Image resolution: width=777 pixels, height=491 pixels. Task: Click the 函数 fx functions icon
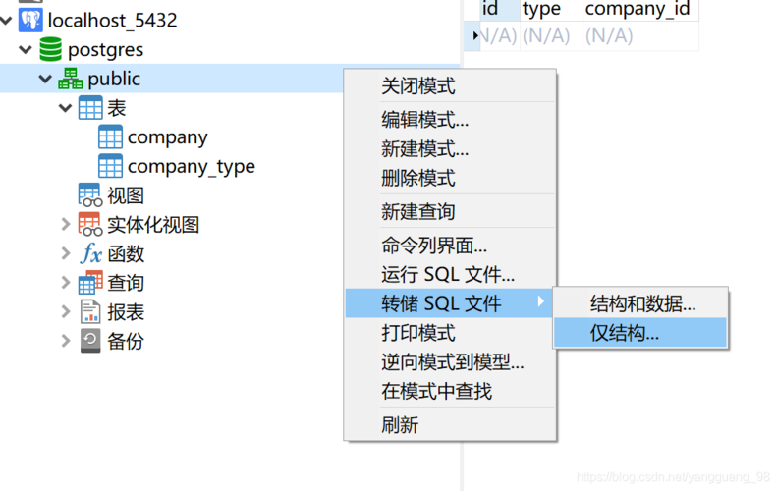click(x=90, y=253)
